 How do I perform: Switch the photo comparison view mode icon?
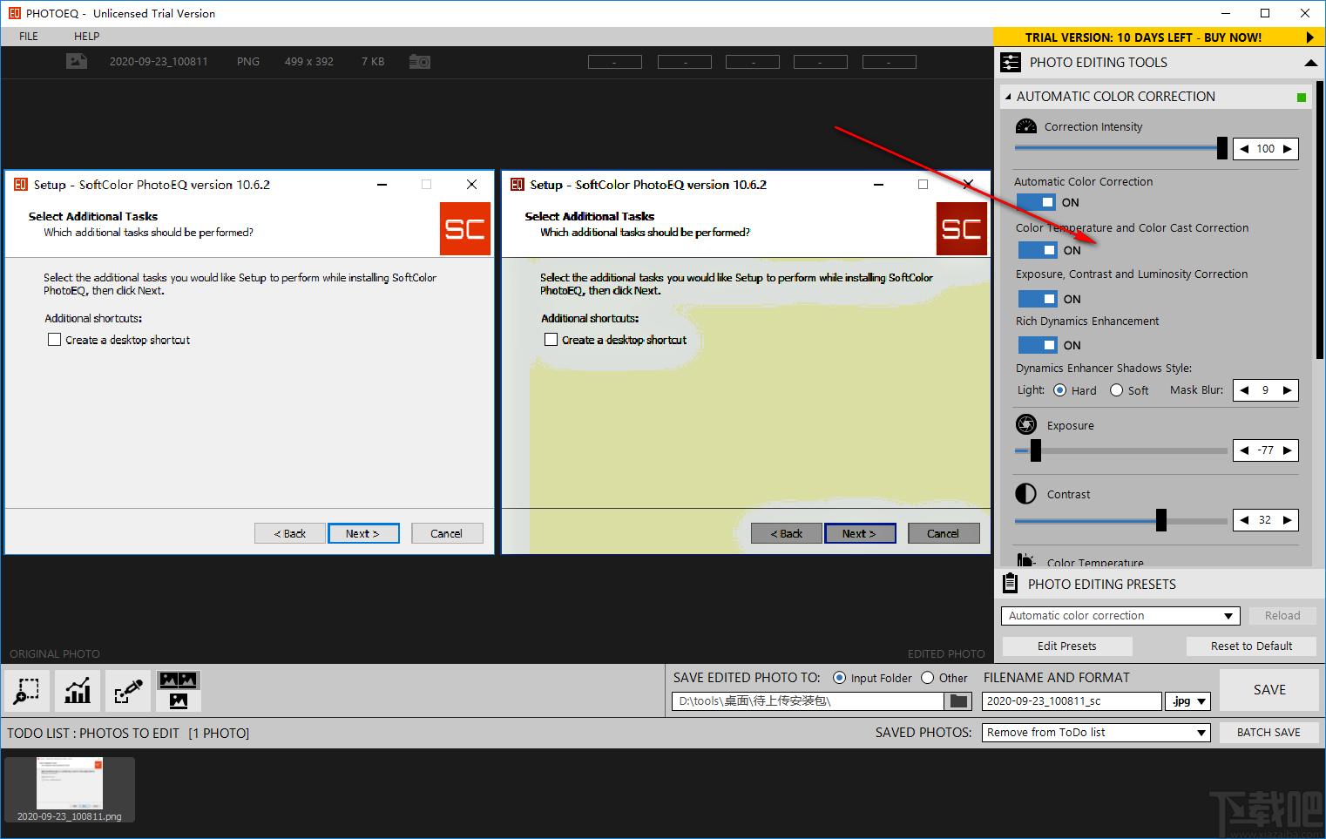179,691
